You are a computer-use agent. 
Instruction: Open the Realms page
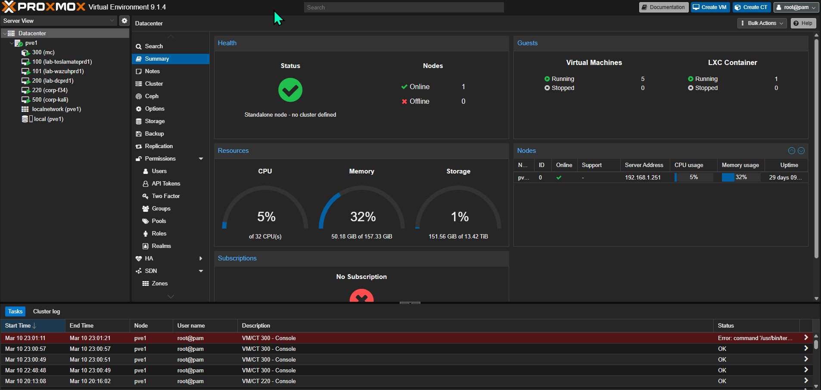point(171,246)
